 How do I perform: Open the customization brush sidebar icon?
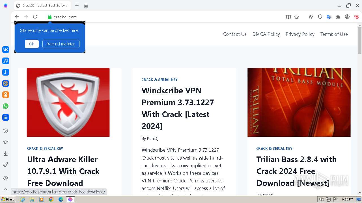pyautogui.click(x=6, y=165)
